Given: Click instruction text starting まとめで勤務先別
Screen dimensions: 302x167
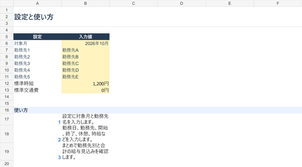Looking at the screenshot, I should (86, 151).
